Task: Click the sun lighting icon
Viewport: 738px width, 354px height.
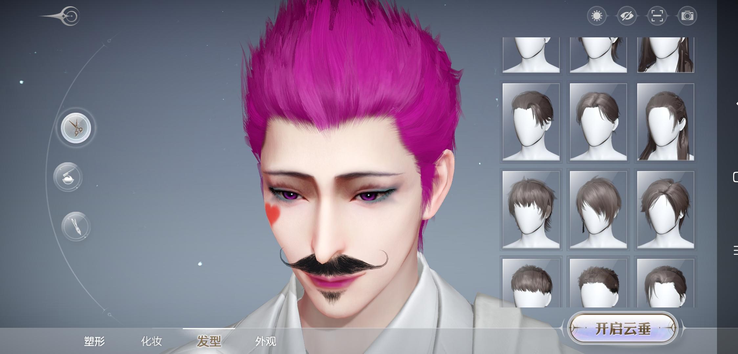Action: [x=597, y=16]
